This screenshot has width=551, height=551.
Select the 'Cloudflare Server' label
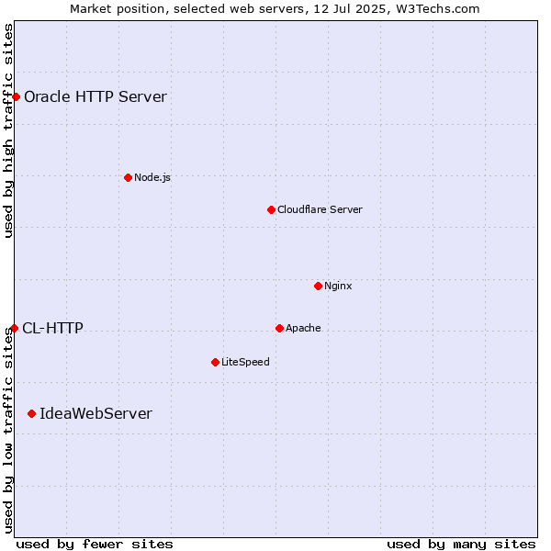pos(320,209)
